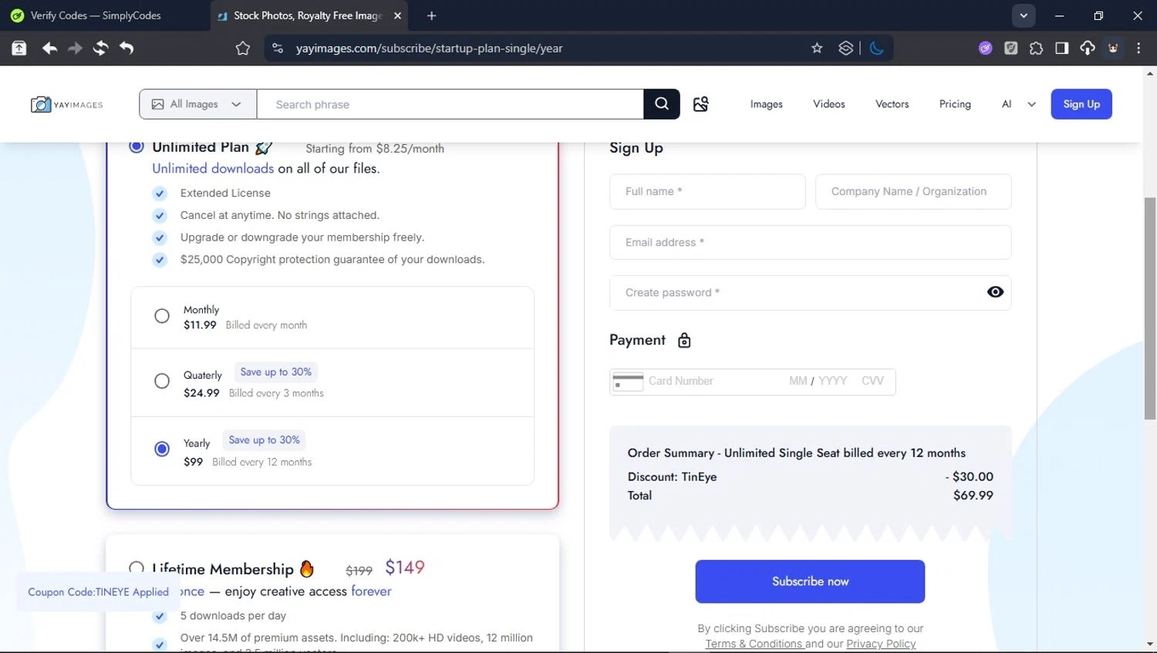Open the Images menu item

[x=766, y=104]
